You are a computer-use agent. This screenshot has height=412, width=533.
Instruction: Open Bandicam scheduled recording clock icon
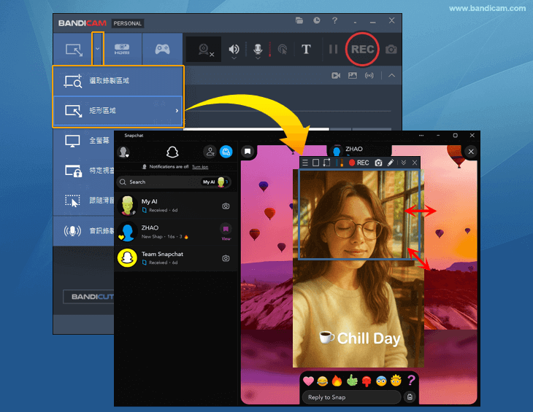(x=316, y=20)
